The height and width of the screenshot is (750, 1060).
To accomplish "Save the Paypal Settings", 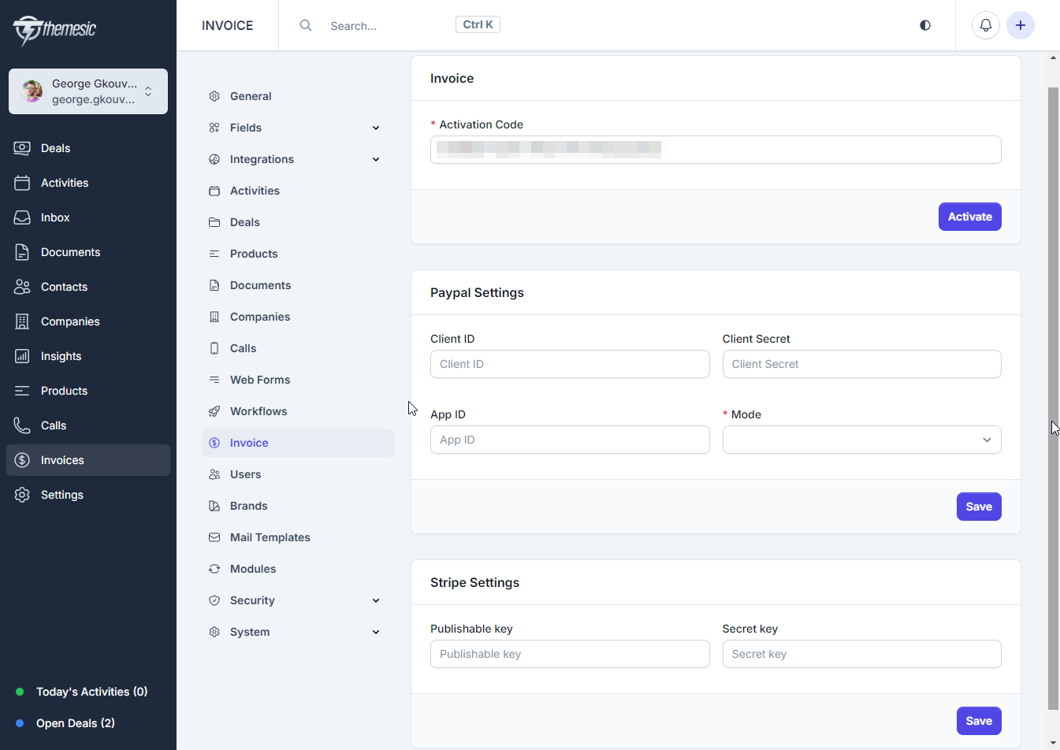I will coord(979,506).
